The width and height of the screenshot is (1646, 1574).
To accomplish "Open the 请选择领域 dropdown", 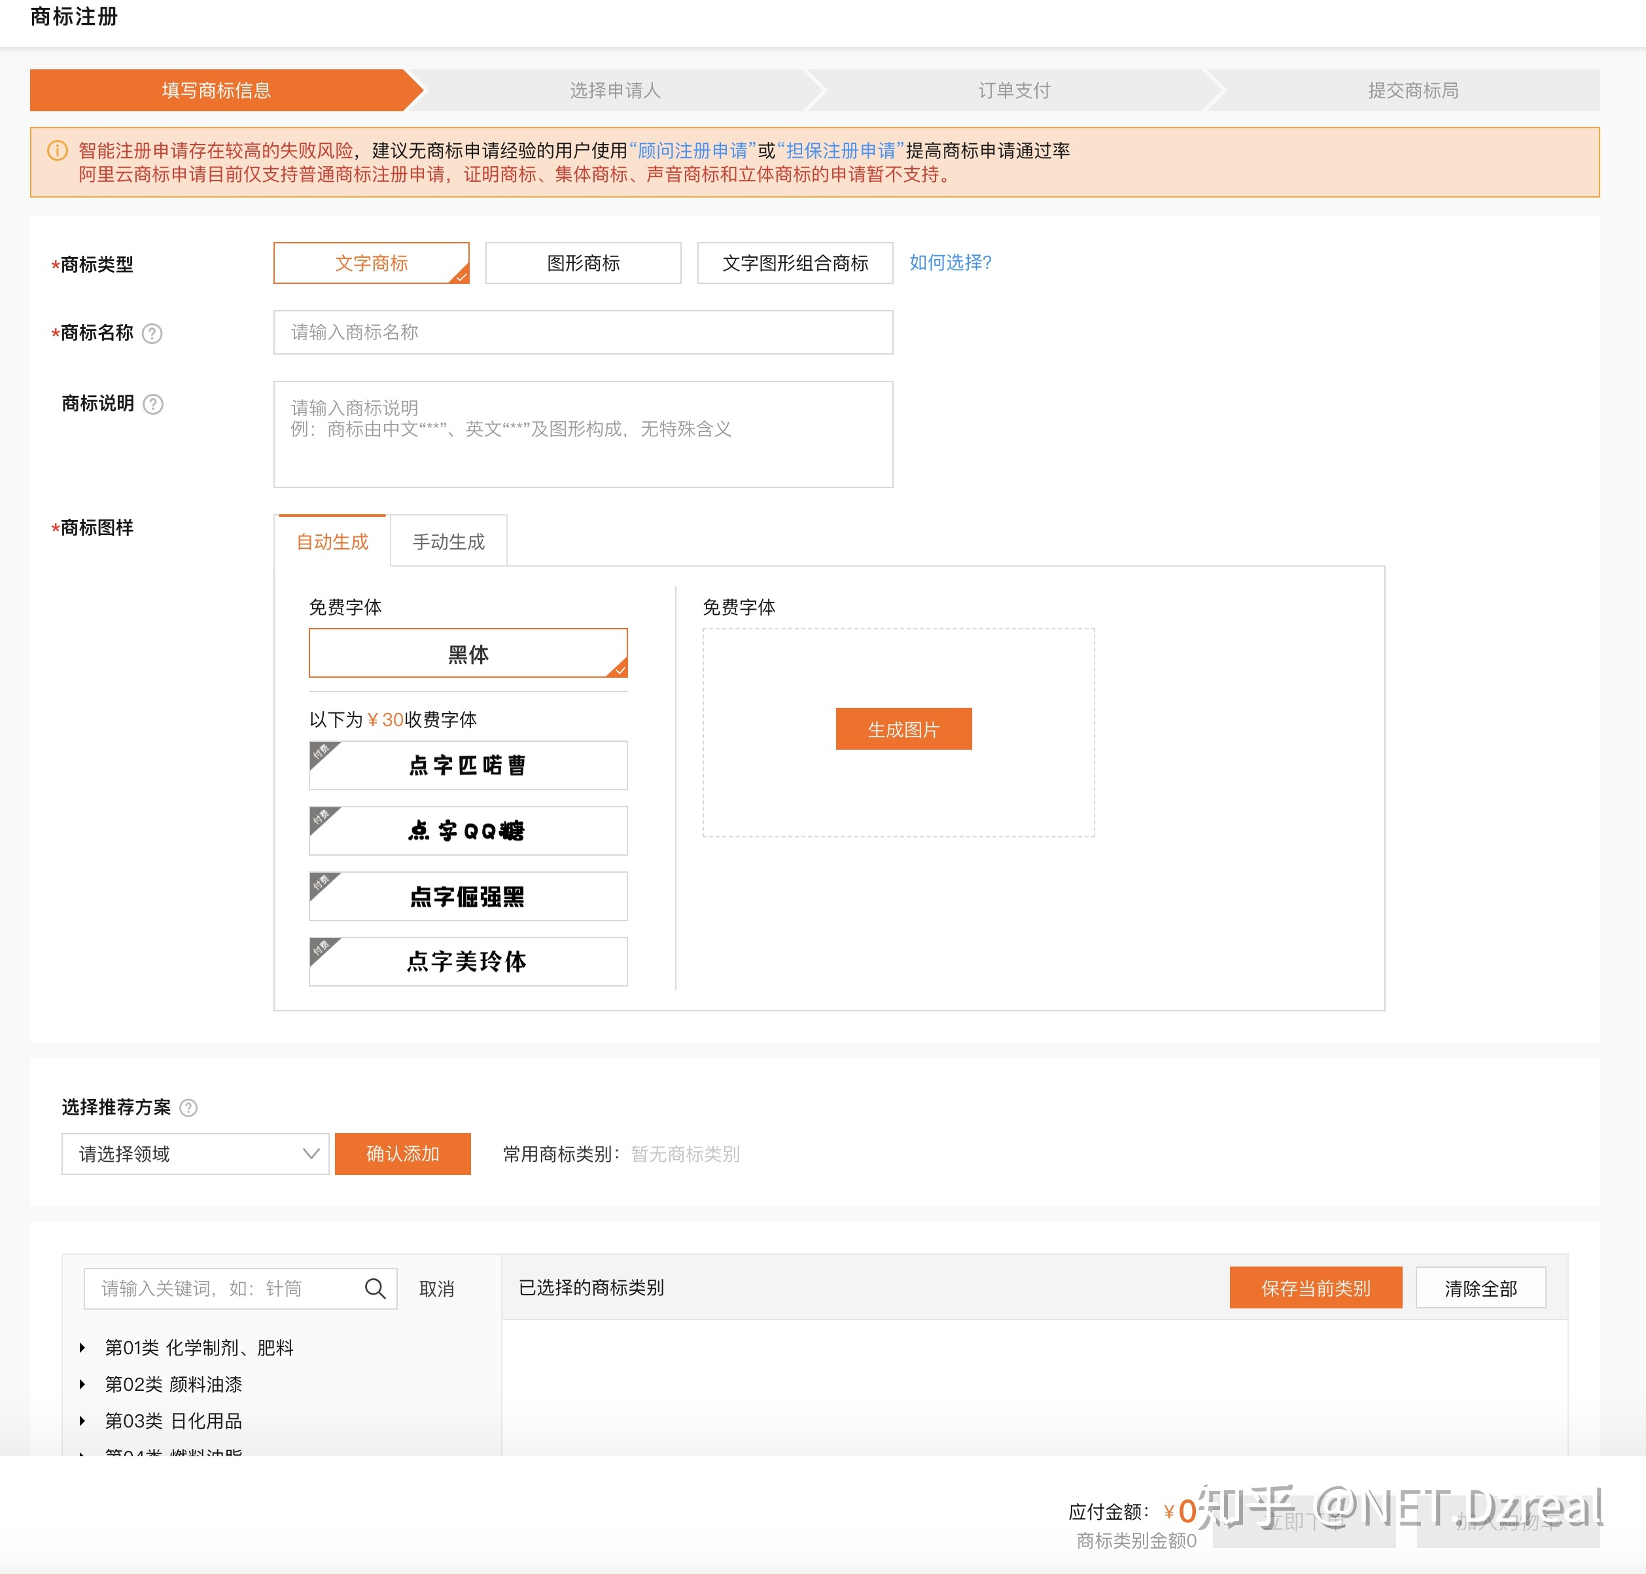I will (x=195, y=1153).
